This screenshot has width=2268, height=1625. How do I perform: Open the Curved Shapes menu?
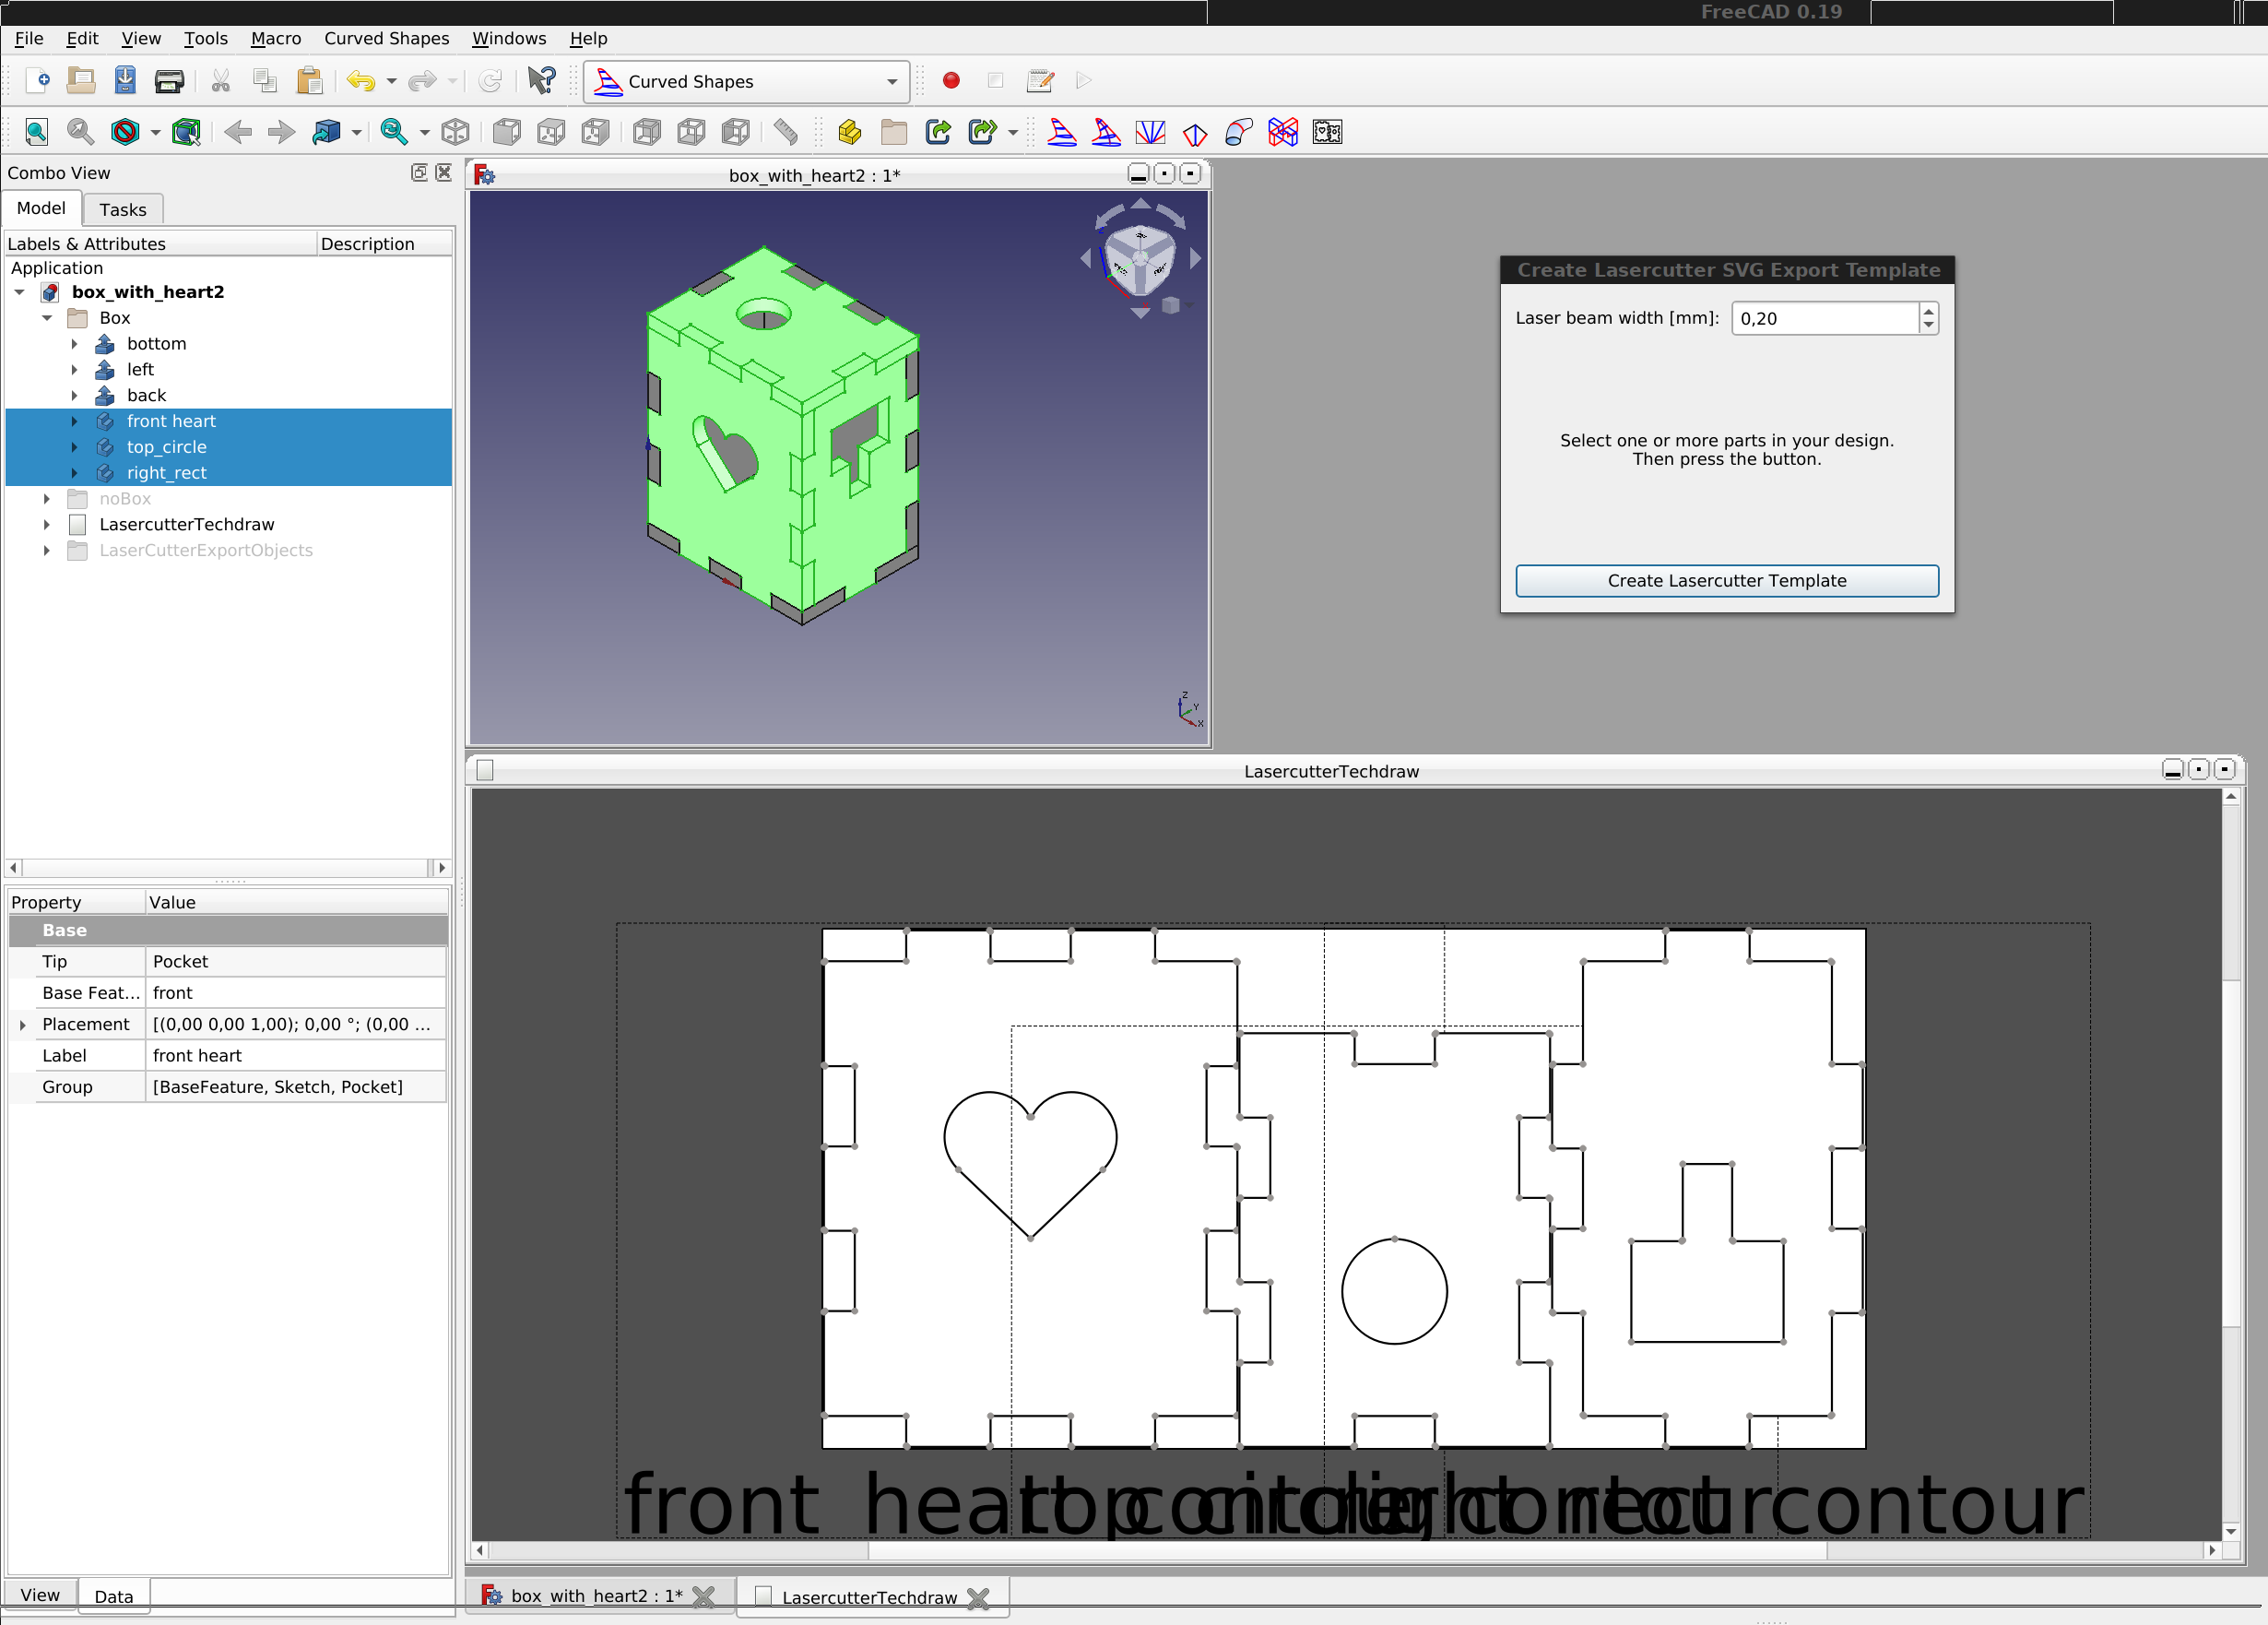tap(386, 39)
